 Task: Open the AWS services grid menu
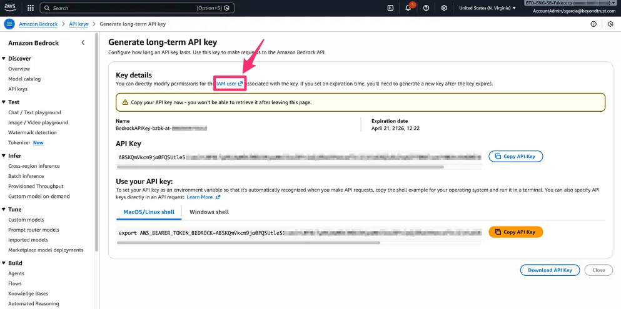point(31,8)
